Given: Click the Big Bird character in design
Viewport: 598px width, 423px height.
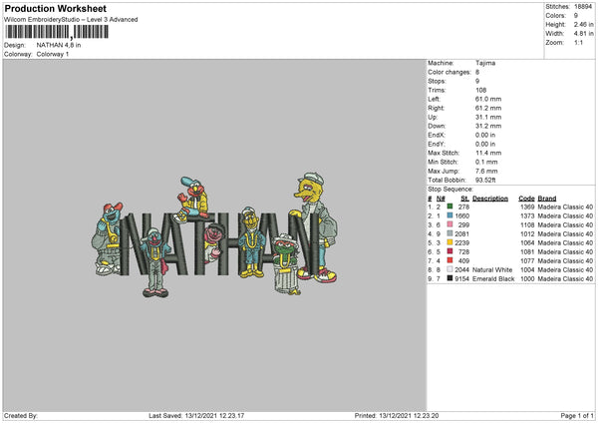Looking at the screenshot, I should coord(315,227).
